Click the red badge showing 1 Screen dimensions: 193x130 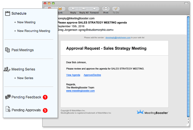45,97
